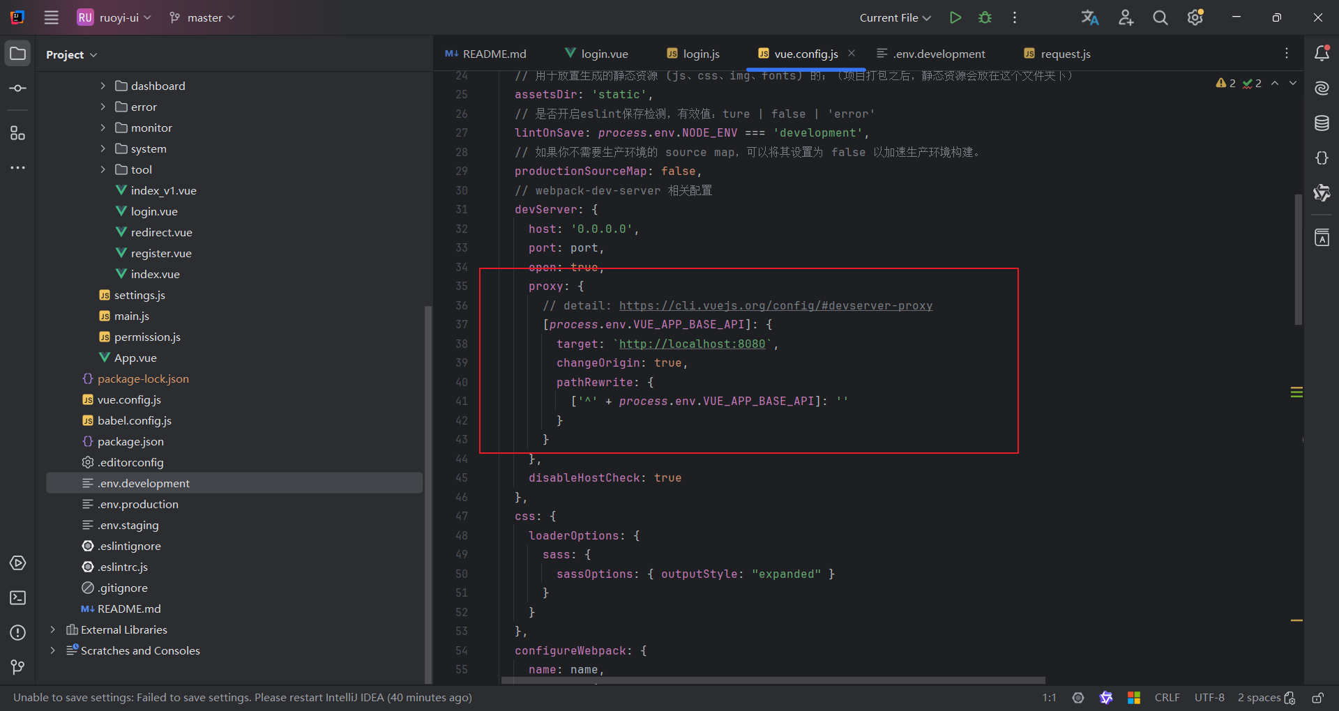Switch to the login.vue tab

(x=596, y=54)
